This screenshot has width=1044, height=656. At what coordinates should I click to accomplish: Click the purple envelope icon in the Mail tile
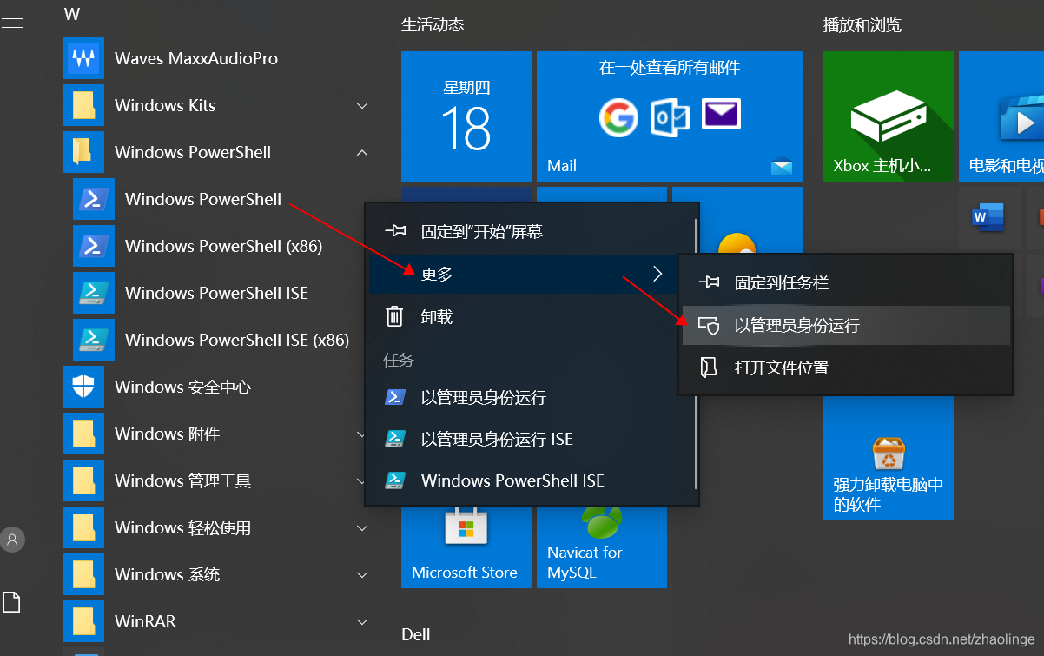pos(721,115)
